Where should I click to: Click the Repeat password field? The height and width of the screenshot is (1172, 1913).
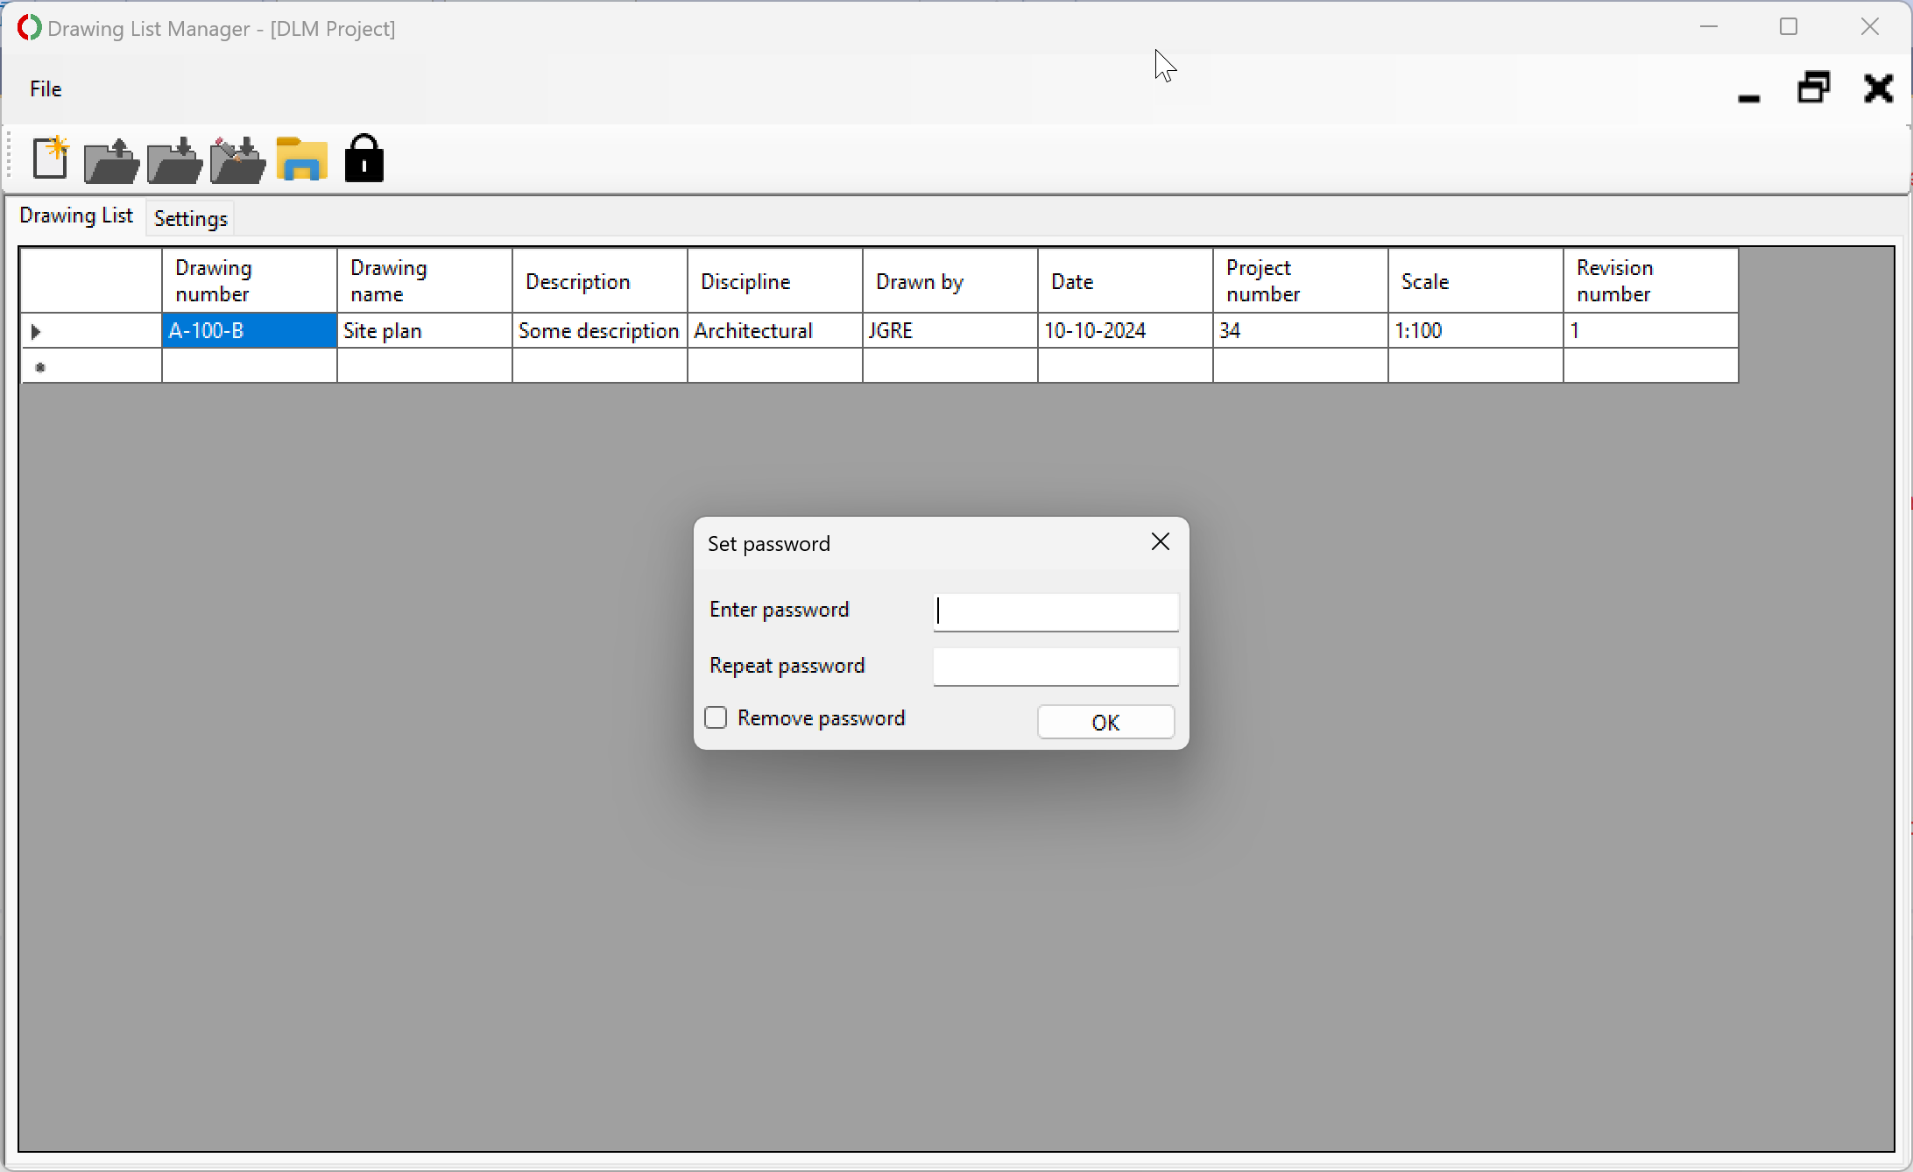(x=1055, y=667)
